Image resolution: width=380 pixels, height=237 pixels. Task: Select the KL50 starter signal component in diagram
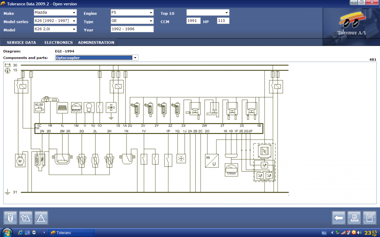(39, 107)
